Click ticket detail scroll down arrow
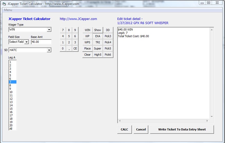 (x=212, y=117)
